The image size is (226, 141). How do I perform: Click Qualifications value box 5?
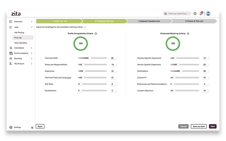point(113,91)
